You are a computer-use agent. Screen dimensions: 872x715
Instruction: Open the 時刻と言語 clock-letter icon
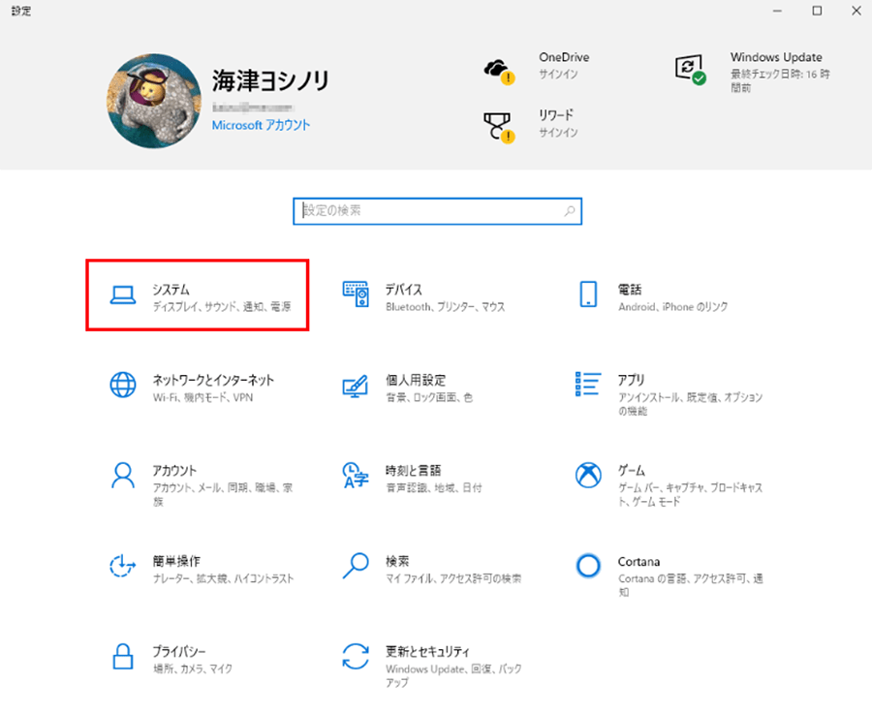click(x=356, y=476)
